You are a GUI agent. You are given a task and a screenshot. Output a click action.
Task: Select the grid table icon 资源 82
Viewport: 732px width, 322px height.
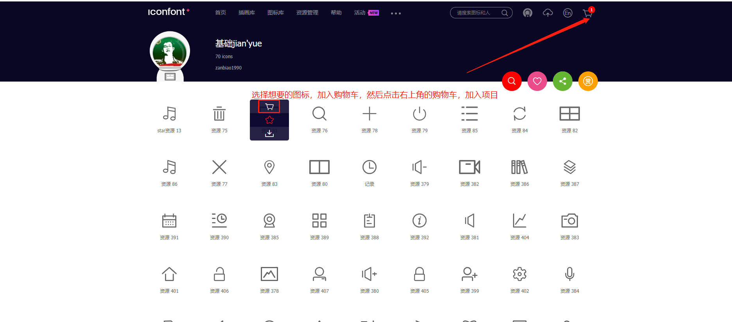click(570, 114)
